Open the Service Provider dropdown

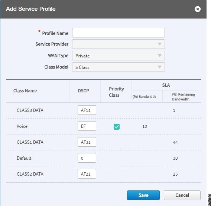(x=119, y=44)
